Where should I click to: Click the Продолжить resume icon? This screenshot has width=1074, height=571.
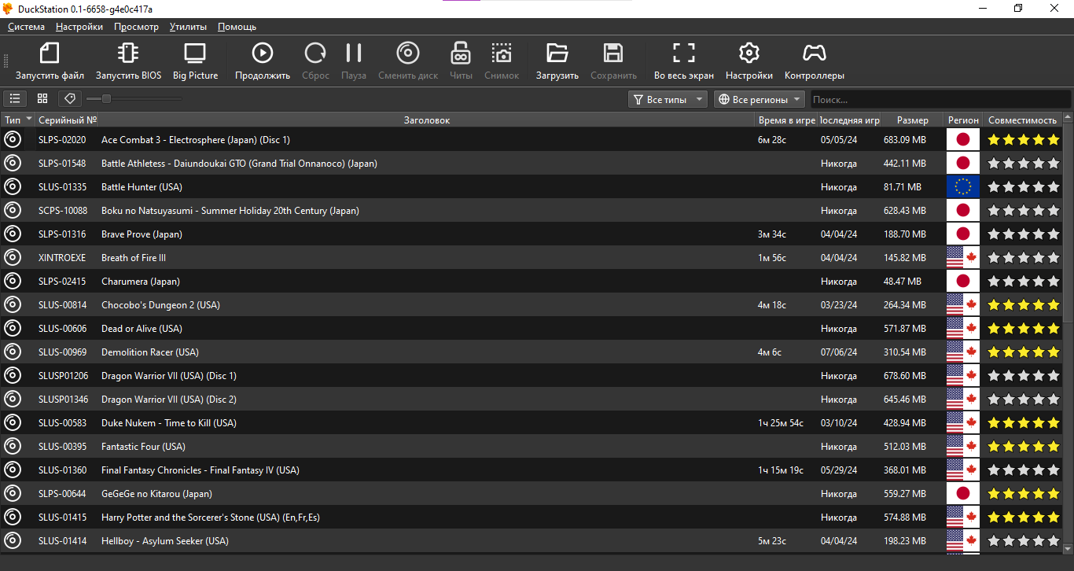(263, 53)
